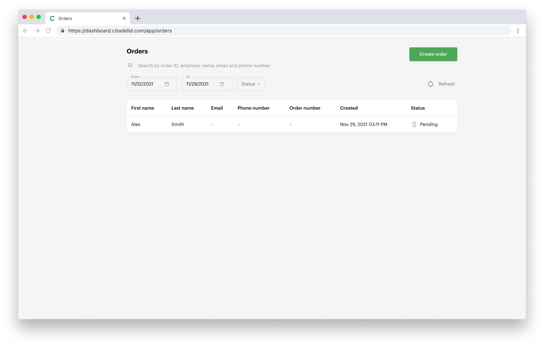
Task: Click the Phone number column header
Action: tap(253, 108)
